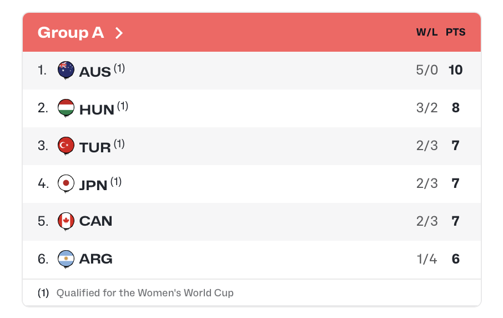Click the Women's World Cup qualification footnote

tap(144, 292)
